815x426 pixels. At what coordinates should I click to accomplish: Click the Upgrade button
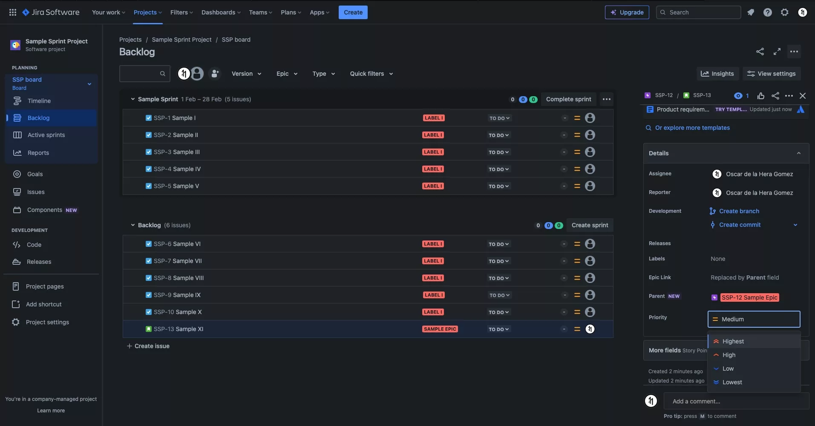627,12
